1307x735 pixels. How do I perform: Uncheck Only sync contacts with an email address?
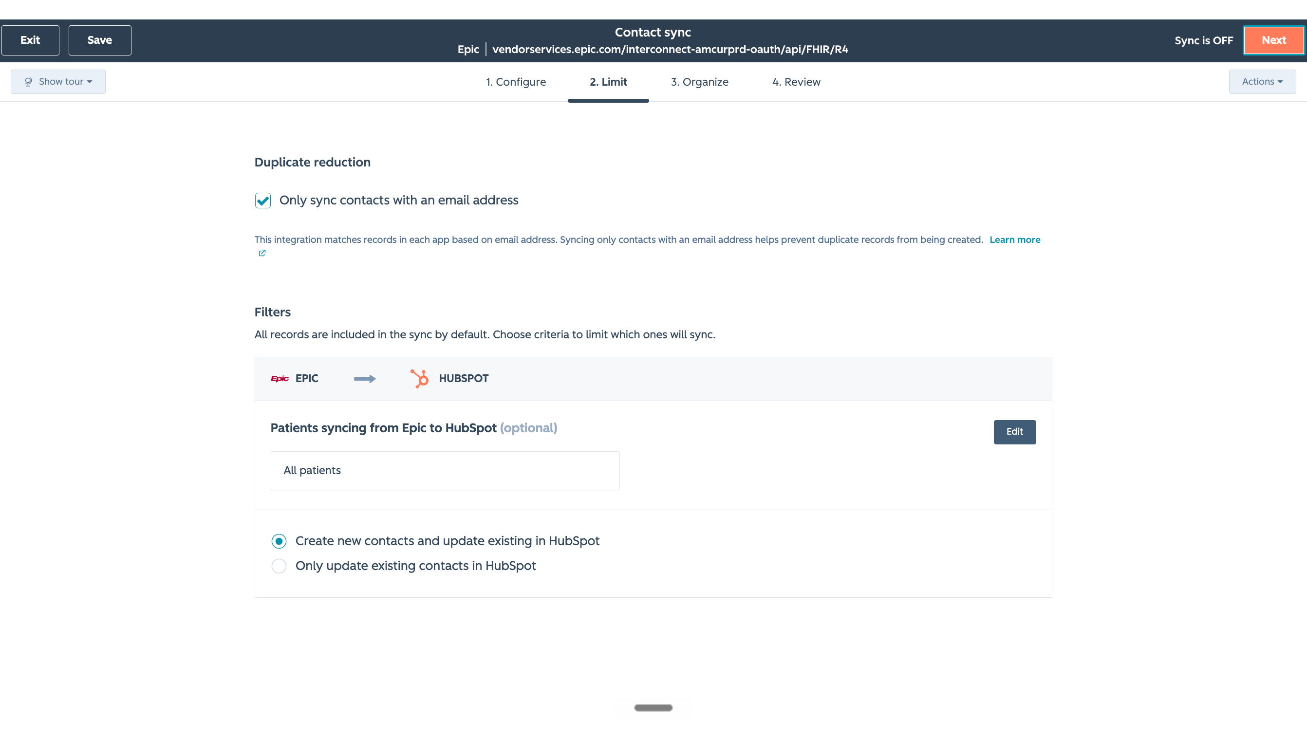click(x=263, y=201)
